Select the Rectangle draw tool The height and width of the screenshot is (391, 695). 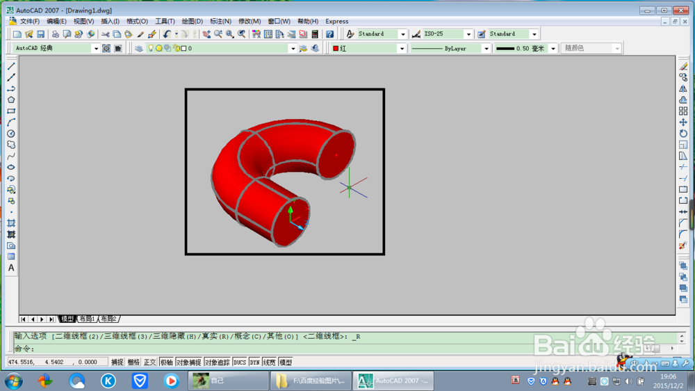tap(11, 111)
